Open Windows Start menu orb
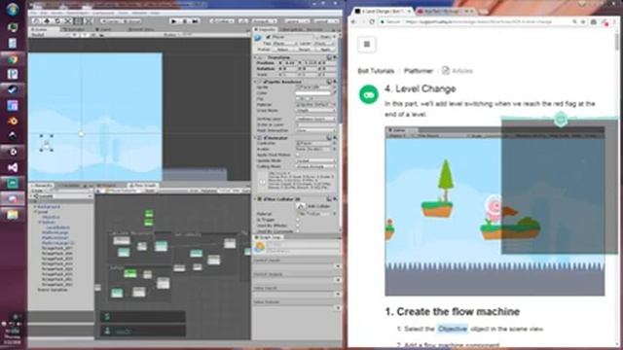 (13, 9)
